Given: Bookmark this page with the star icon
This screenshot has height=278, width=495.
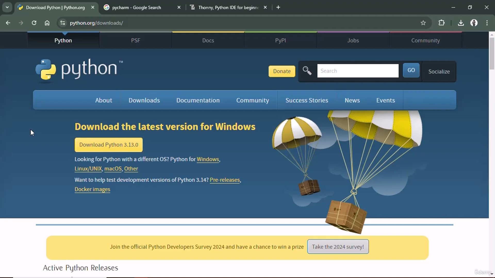Looking at the screenshot, I should [423, 23].
